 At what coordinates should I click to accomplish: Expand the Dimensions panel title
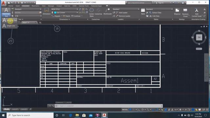coord(64,19)
